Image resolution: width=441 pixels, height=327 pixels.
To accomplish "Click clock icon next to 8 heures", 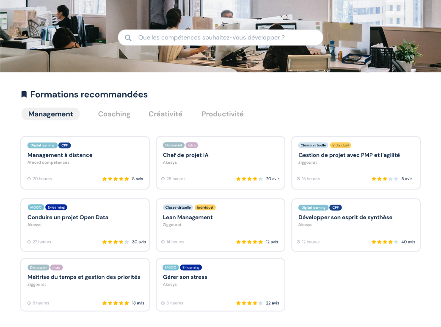I will point(29,303).
